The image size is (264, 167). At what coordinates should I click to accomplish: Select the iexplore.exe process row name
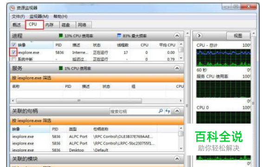28,53
